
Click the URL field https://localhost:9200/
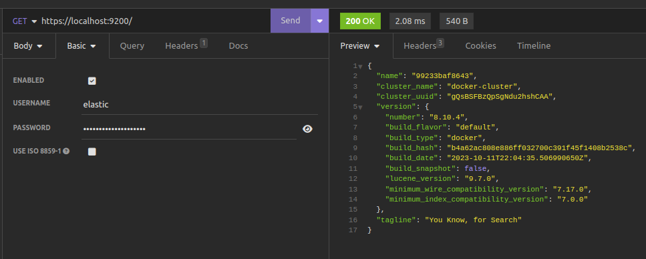pos(155,21)
